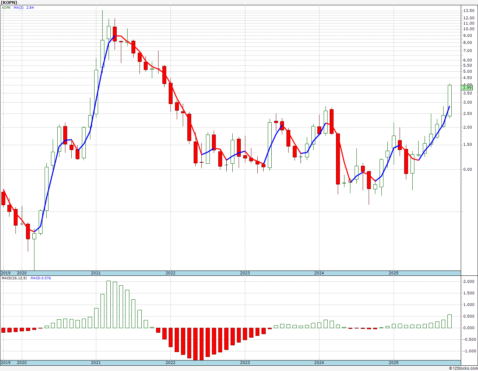Select the 5.00 price axis label
Screen dimensions: 478x371
[x=467, y=71]
